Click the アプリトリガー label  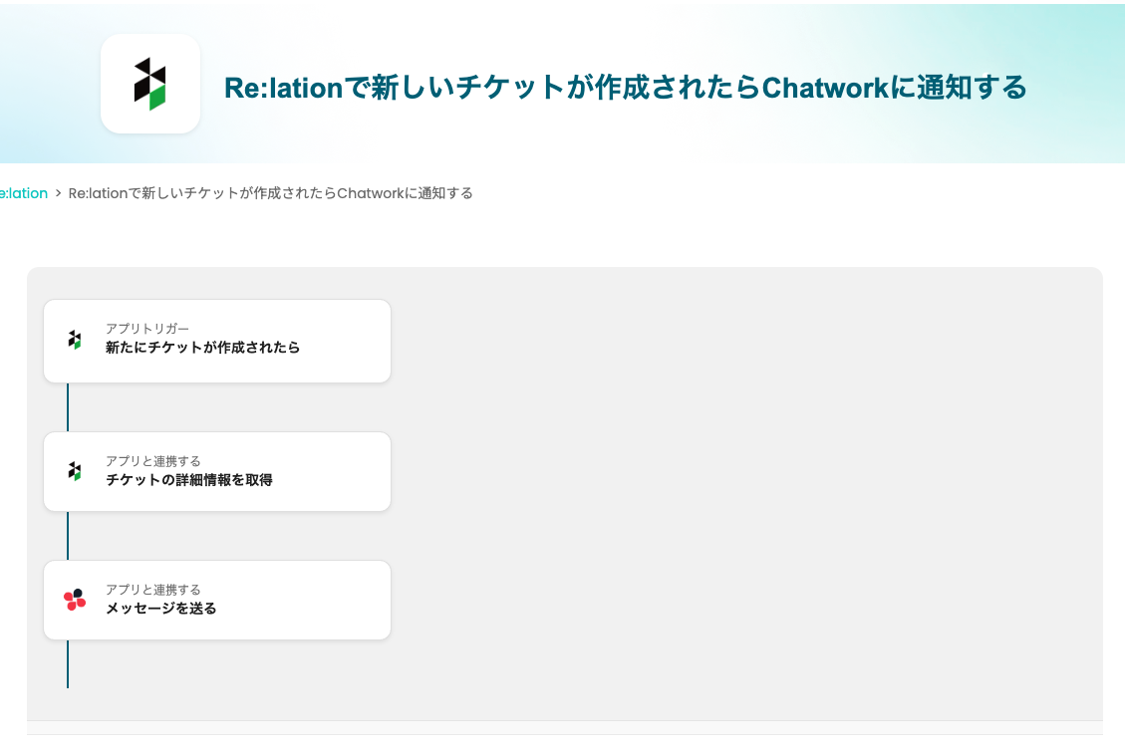tap(147, 329)
